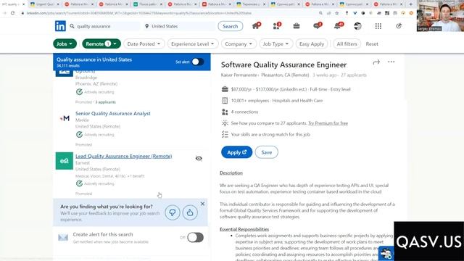Select the 'Essential Responsibilities' heading text

point(244,229)
